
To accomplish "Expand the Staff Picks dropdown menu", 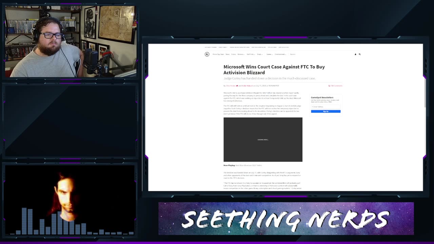I will (x=251, y=54).
